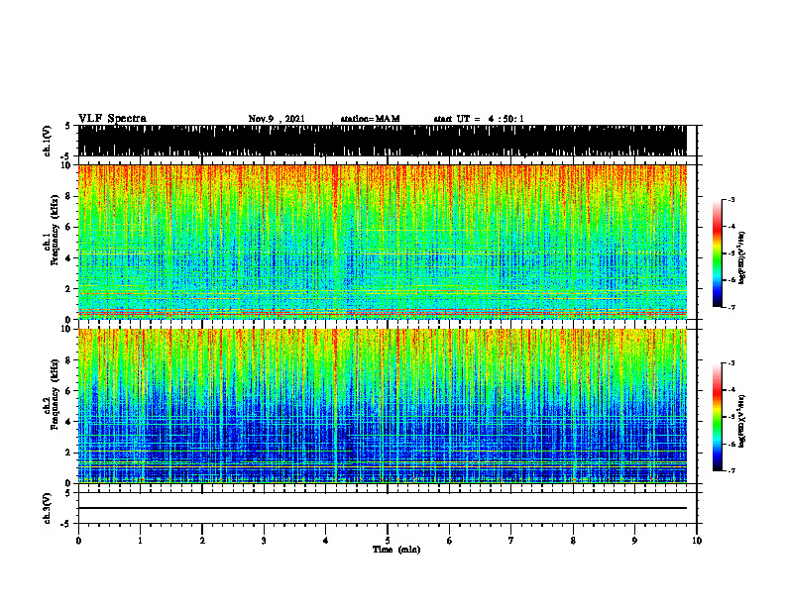Click the ch.1 colorbar log(PSD) label
Viewport: 785px width, 606px height.
[x=742, y=257]
